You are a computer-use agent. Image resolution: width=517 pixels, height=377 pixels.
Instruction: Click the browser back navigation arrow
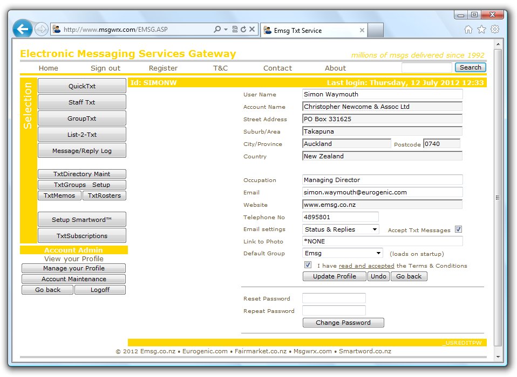click(21, 30)
